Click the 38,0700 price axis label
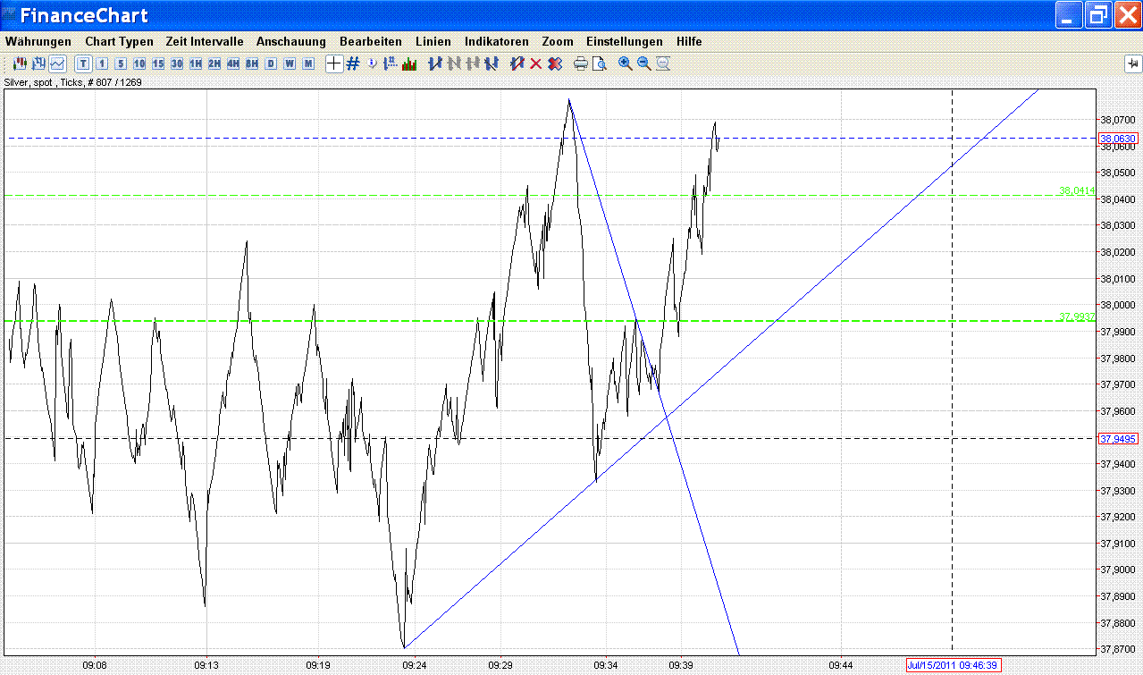The image size is (1143, 675). click(x=1119, y=120)
